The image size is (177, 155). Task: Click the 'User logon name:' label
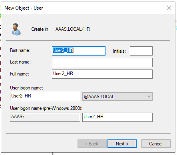tap(26, 88)
